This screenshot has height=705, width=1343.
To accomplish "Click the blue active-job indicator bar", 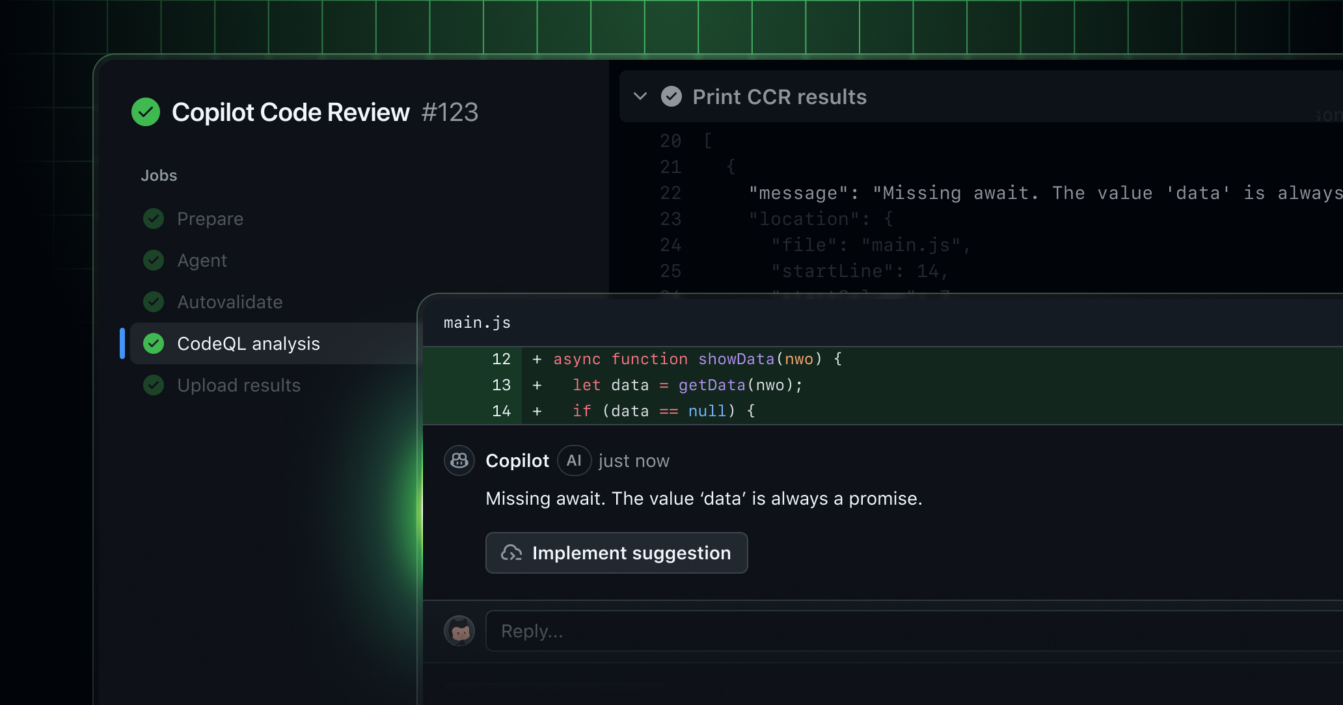I will click(x=122, y=343).
